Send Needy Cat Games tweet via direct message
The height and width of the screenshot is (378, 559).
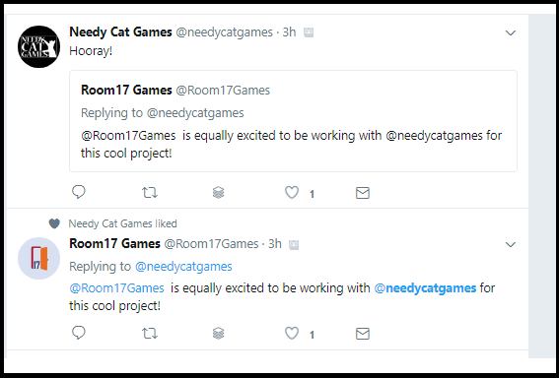pos(363,193)
